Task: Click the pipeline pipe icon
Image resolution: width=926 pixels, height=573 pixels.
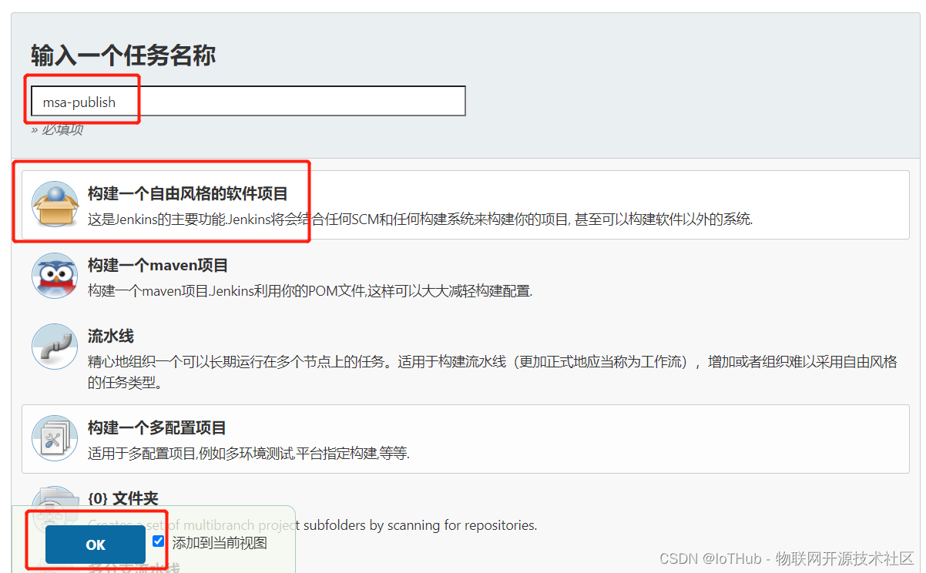Action: tap(55, 347)
